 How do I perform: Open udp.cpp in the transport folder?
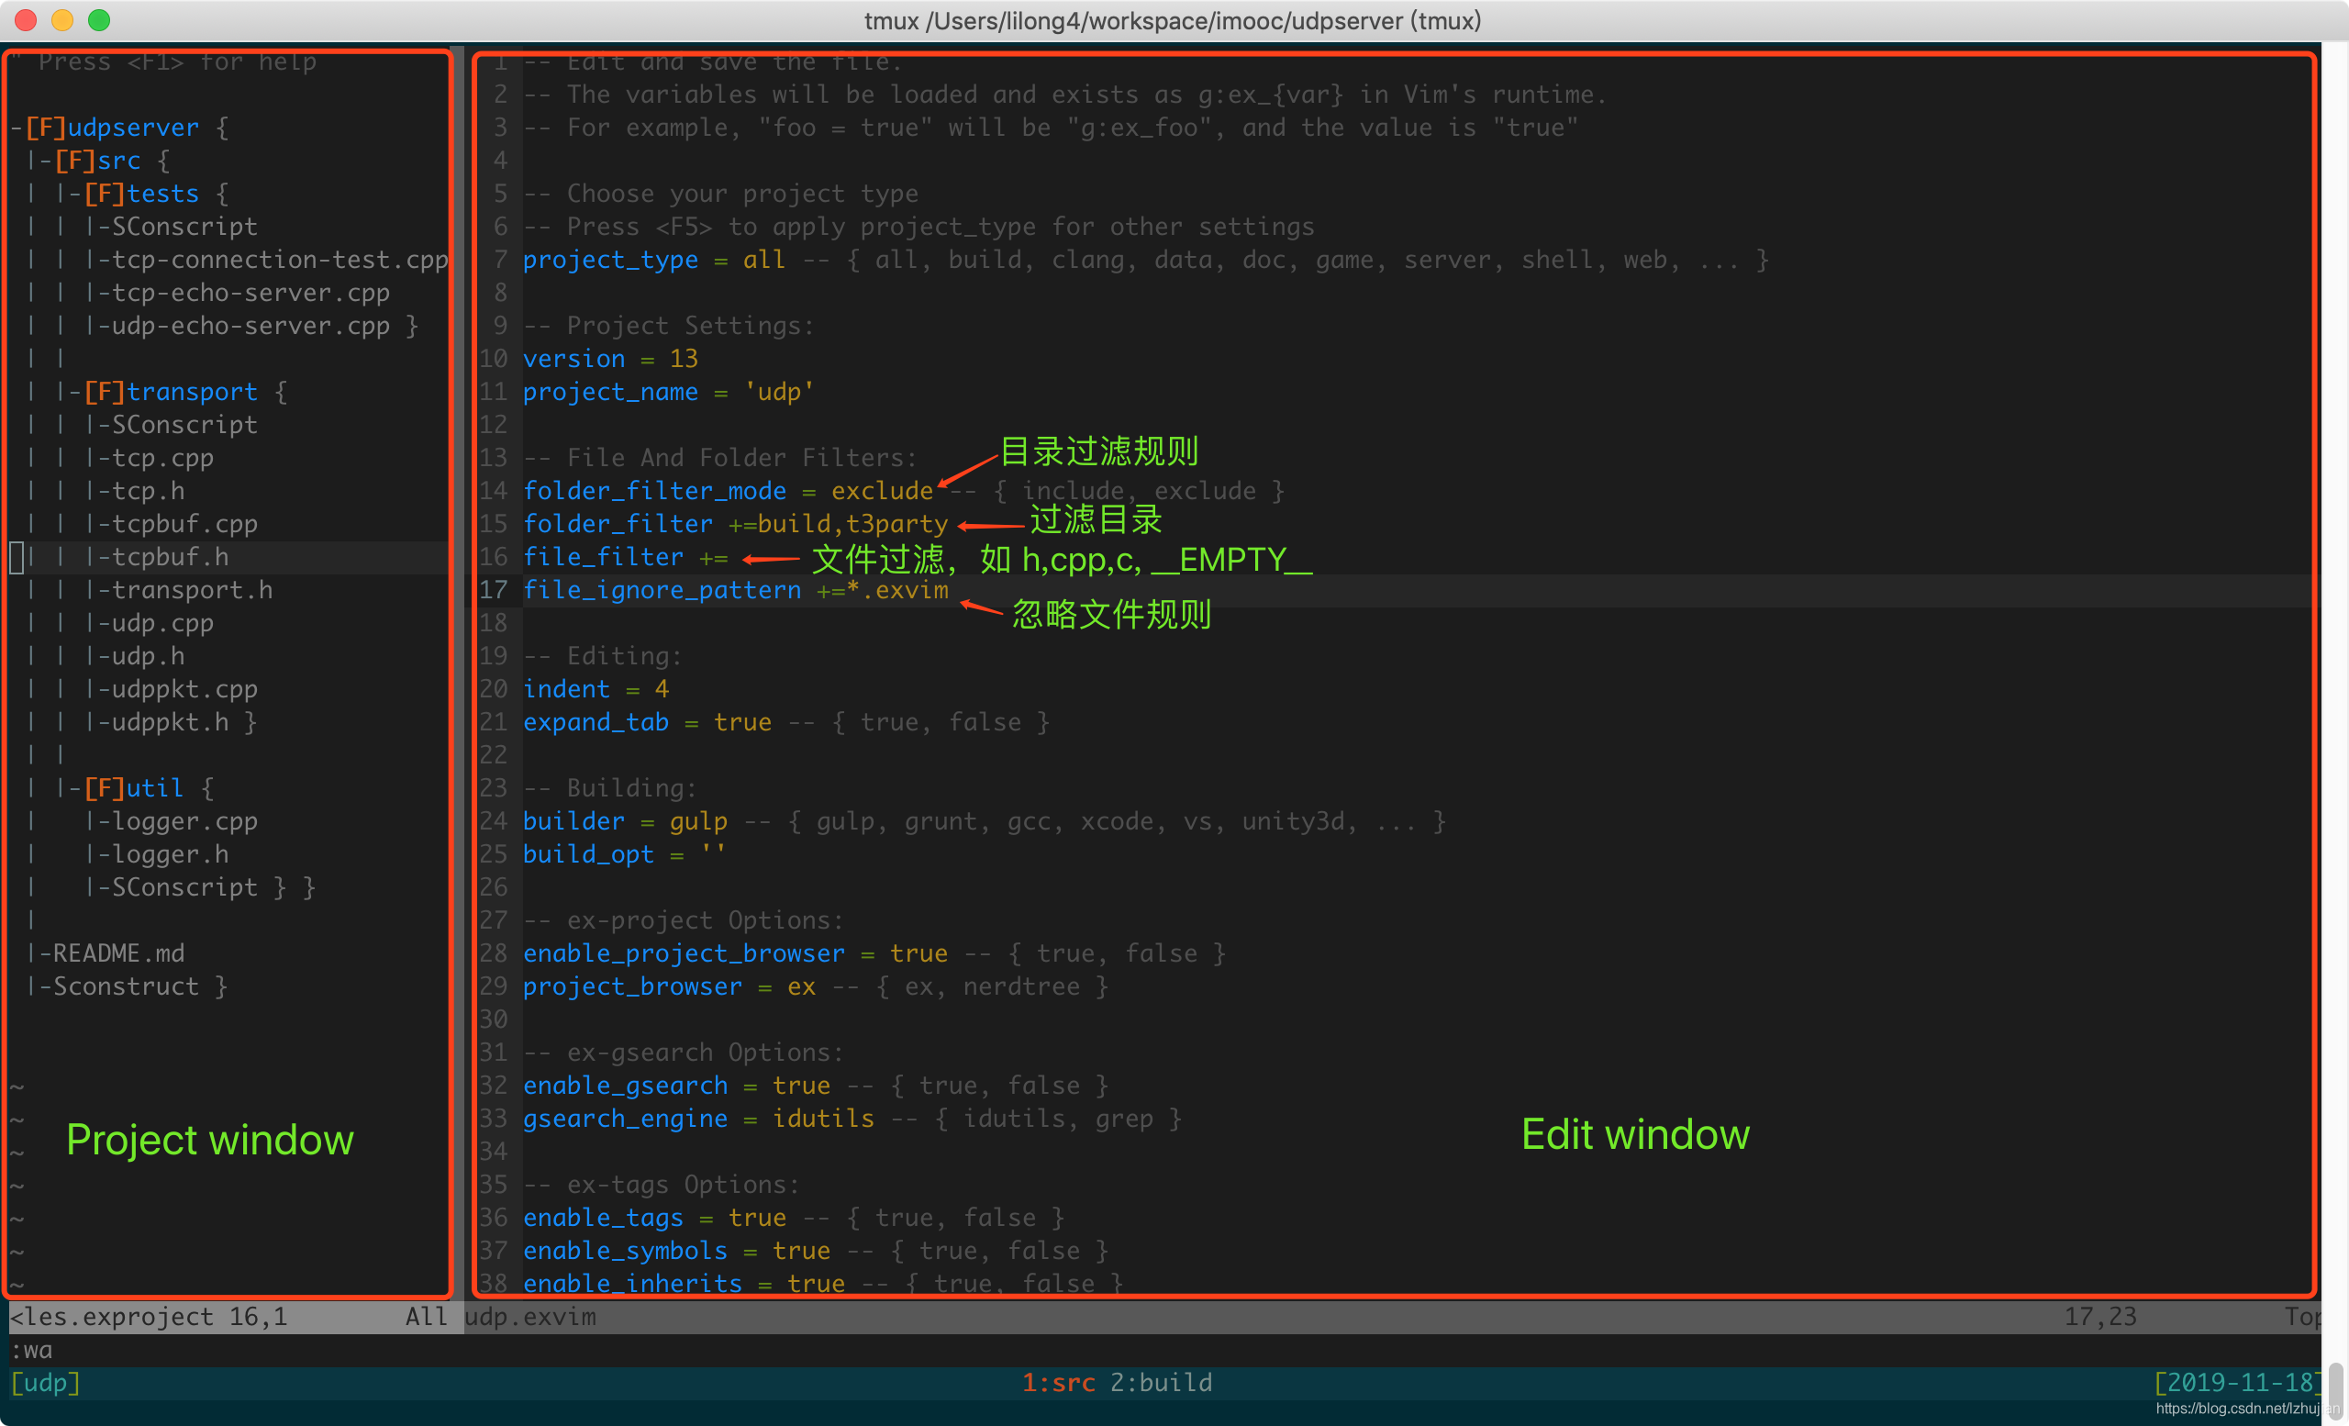(162, 623)
